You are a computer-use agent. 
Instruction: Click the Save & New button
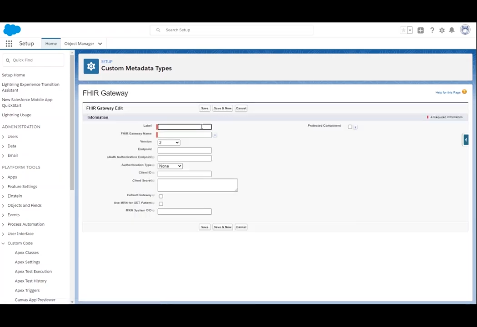point(222,108)
